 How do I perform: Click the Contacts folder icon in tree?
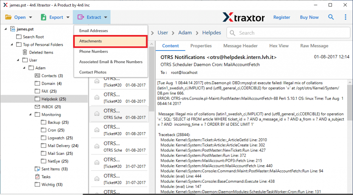(x=38, y=76)
